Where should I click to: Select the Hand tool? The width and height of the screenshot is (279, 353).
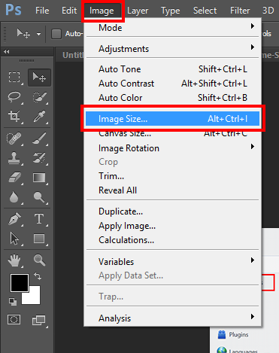14,260
